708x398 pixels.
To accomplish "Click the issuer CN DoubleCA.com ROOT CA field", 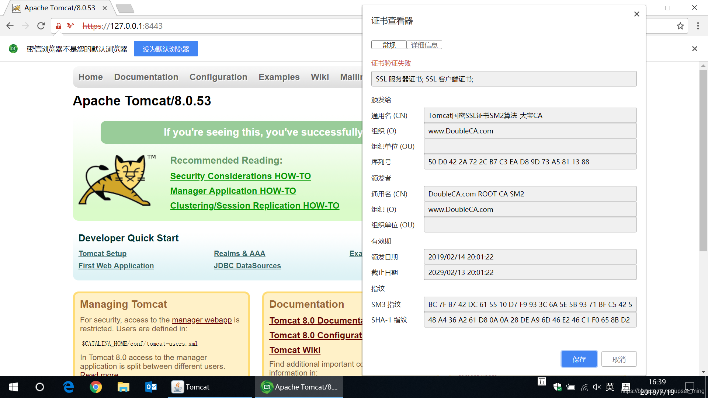I will (x=530, y=194).
